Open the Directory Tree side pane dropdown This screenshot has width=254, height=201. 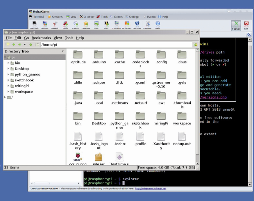pyautogui.click(x=63, y=51)
